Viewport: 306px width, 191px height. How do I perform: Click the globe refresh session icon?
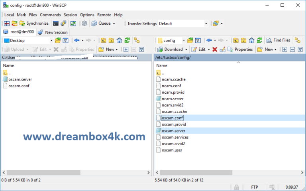[216, 24]
